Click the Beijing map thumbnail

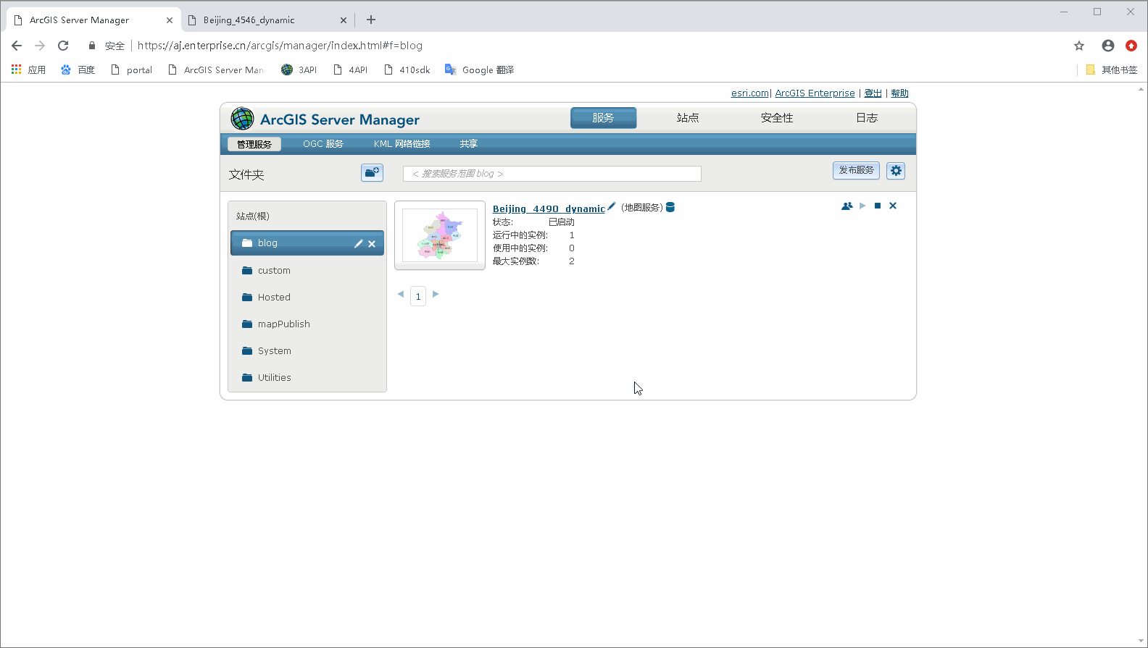(440, 235)
